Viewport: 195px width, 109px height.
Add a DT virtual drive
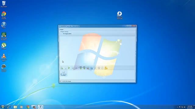tap(80, 68)
